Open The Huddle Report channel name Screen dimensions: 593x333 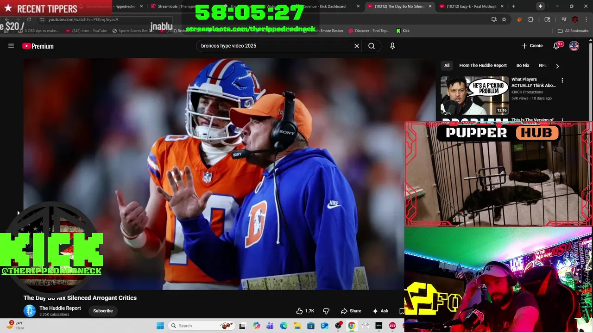point(60,308)
